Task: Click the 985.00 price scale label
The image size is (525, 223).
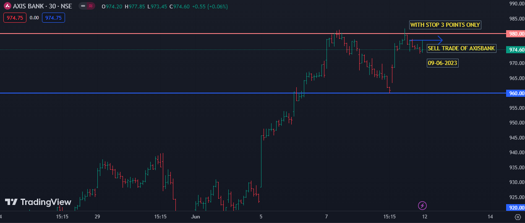Action: [517, 18]
